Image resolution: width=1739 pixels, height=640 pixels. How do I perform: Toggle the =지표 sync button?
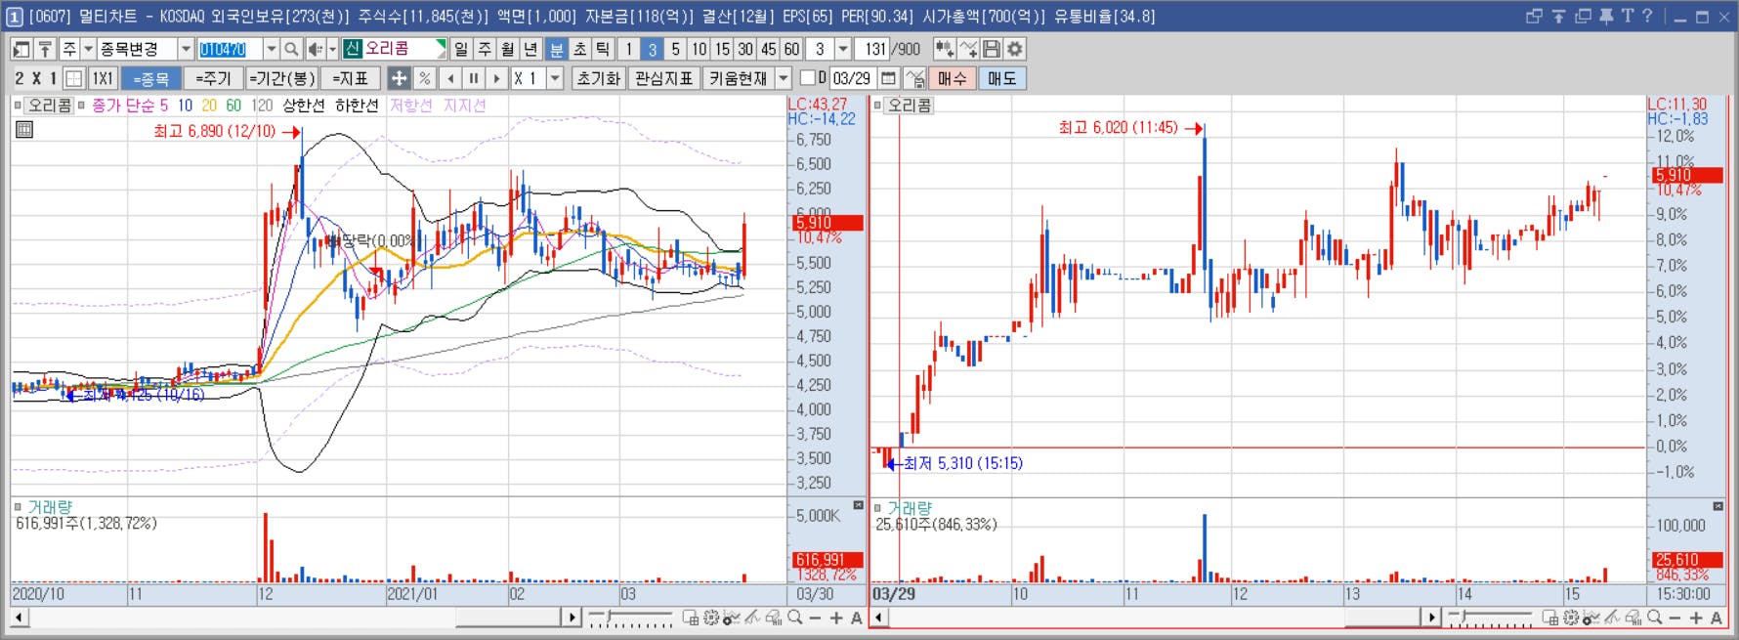click(351, 78)
